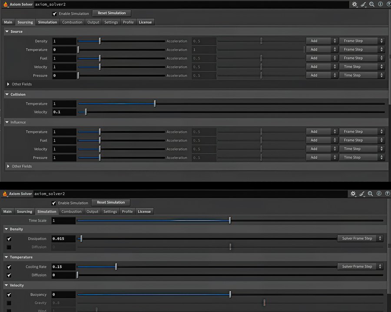The width and height of the screenshot is (391, 312).
Task: Switch to Sourcing tab in bottom panel
Action: [24, 211]
